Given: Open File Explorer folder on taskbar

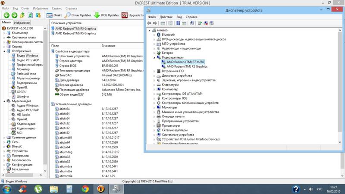Looking at the screenshot, I should click(53, 189).
